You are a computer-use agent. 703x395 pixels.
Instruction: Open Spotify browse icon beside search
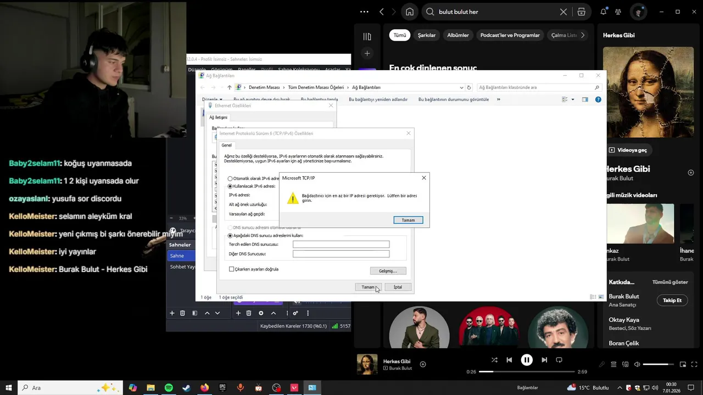tap(581, 12)
